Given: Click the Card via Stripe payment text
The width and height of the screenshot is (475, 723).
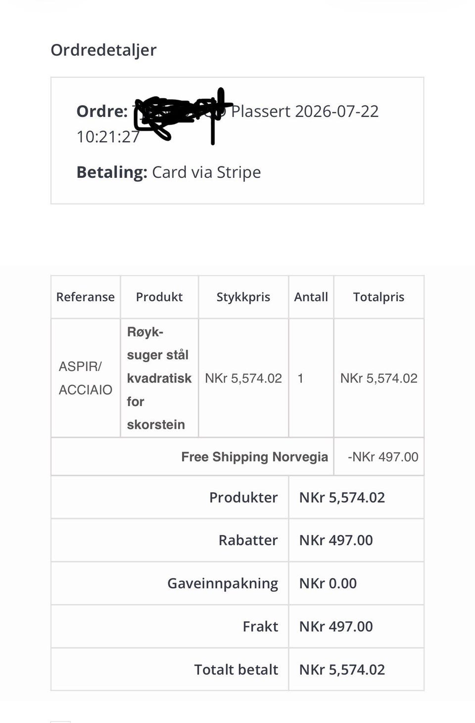Looking at the screenshot, I should pos(206,172).
